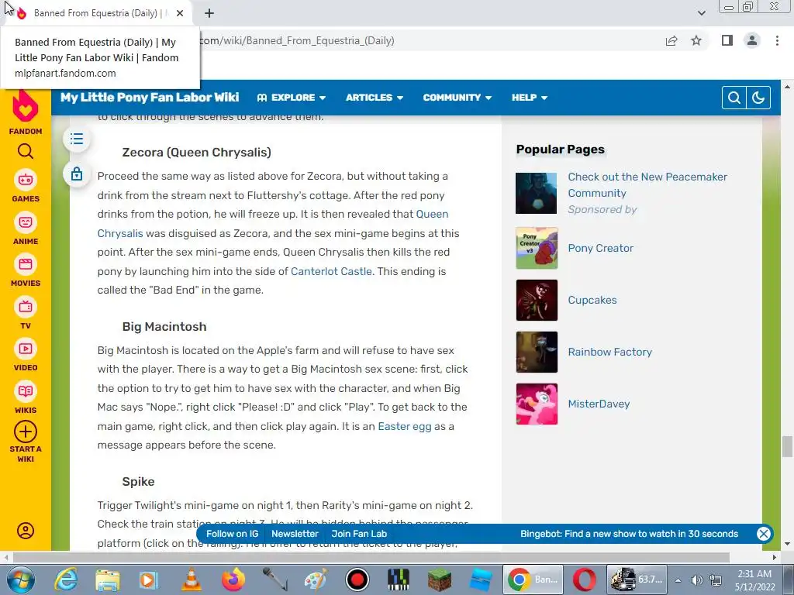Launch Internet Explorer from taskbar
The height and width of the screenshot is (595, 794).
click(x=66, y=580)
